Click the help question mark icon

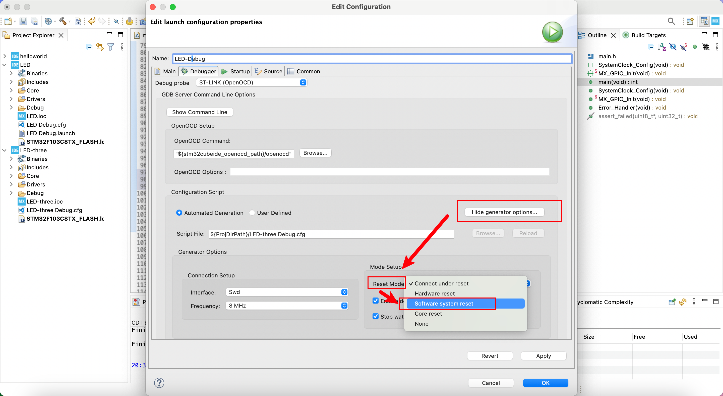(x=159, y=383)
